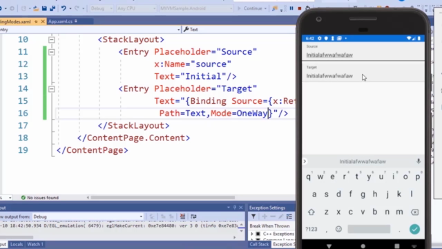
Task: Stop debugging with the red square
Action: (x=300, y=8)
